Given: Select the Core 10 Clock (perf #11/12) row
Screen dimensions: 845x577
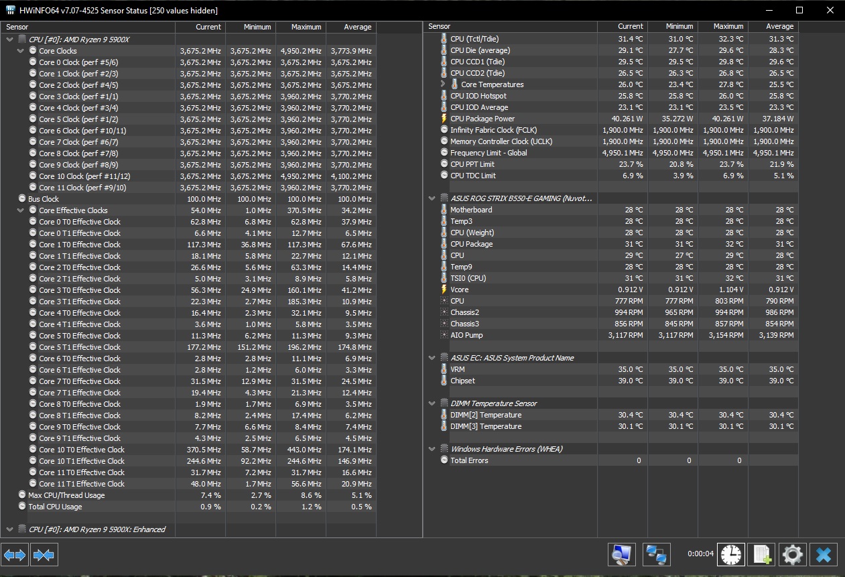Looking at the screenshot, I should [189, 176].
